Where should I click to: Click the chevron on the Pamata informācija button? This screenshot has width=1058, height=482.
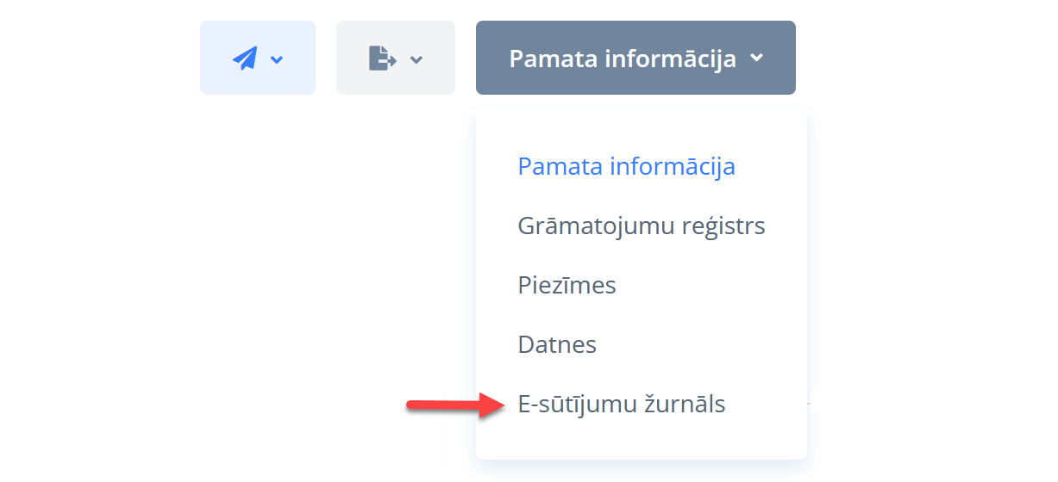[x=757, y=59]
